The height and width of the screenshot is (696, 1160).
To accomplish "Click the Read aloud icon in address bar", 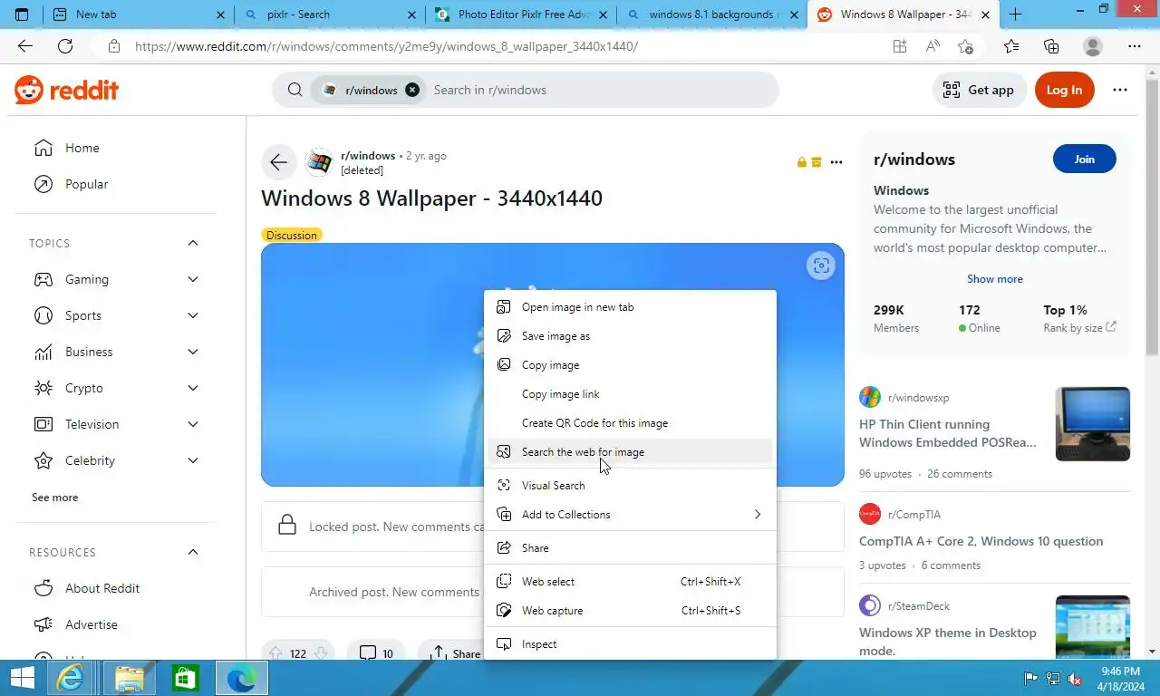I will [x=933, y=46].
